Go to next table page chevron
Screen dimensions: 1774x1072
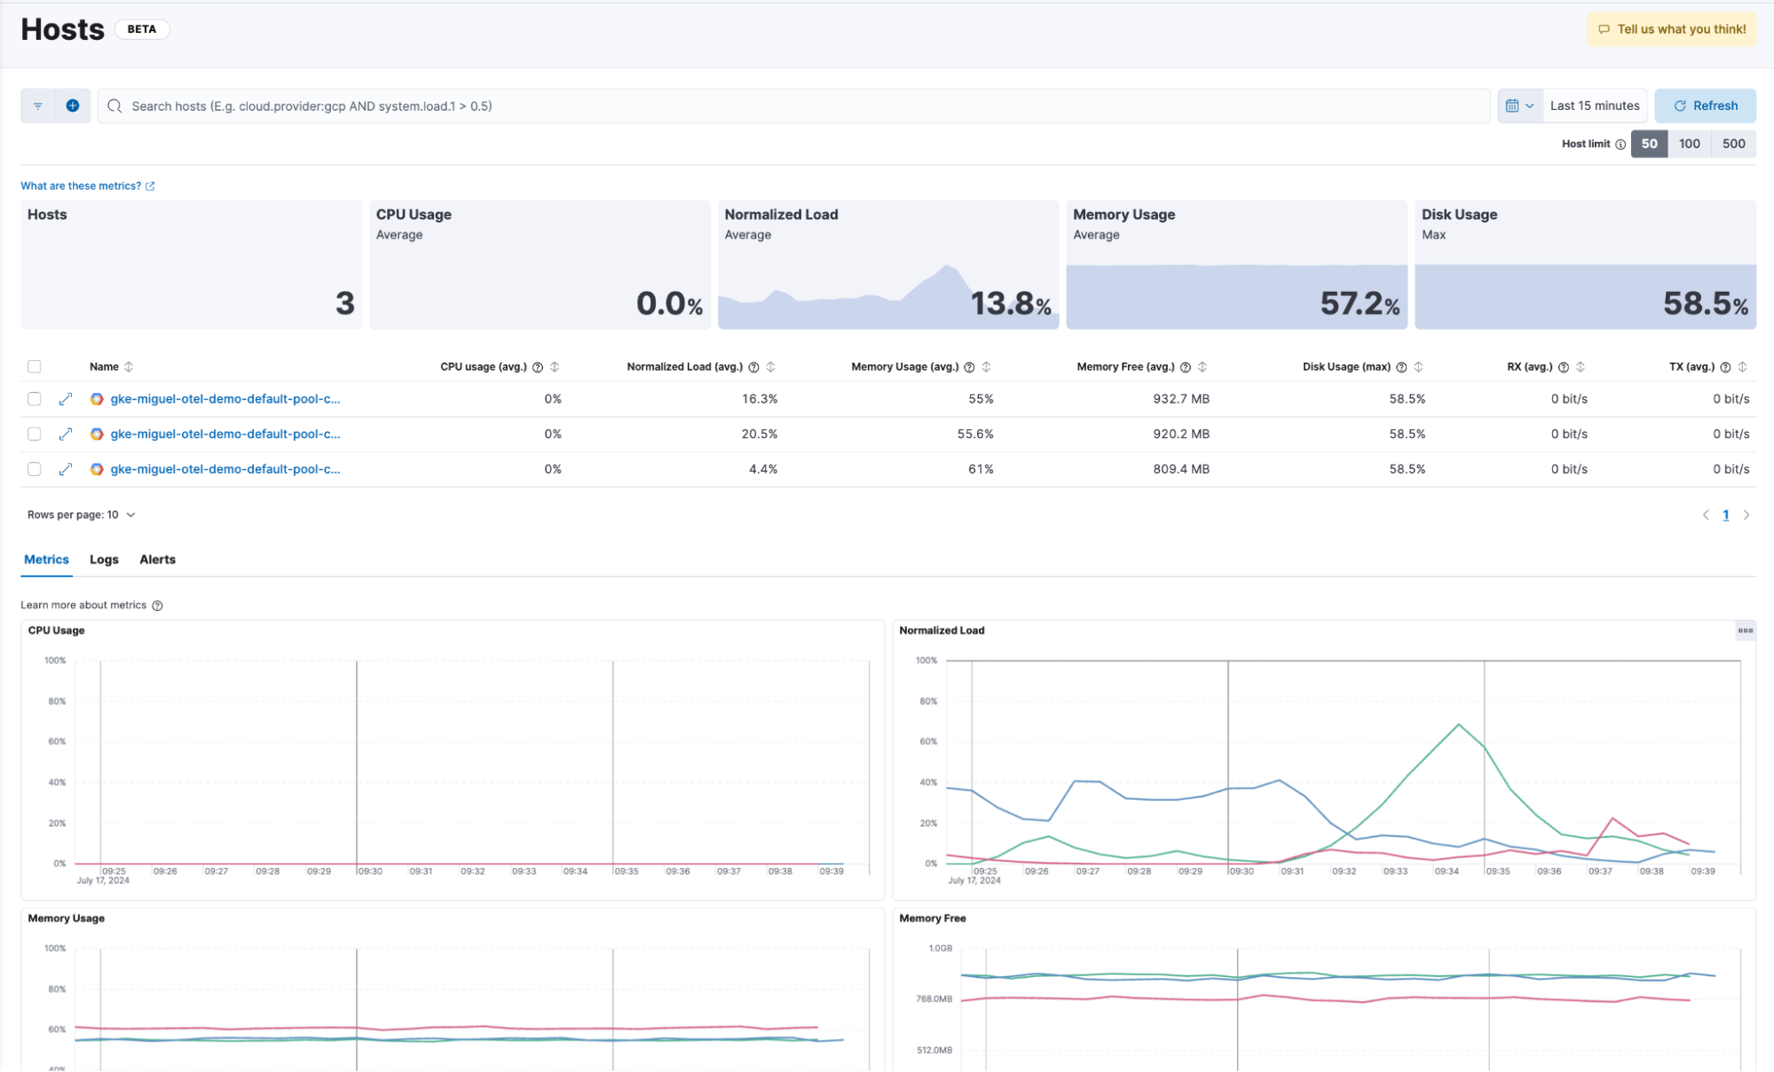(1746, 515)
